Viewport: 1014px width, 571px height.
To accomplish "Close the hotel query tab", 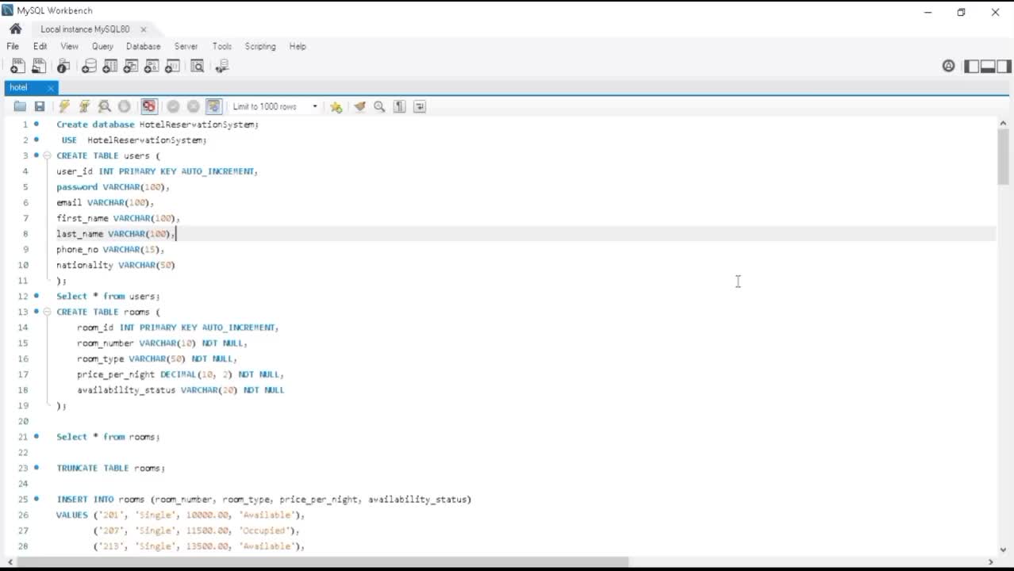I will [51, 88].
